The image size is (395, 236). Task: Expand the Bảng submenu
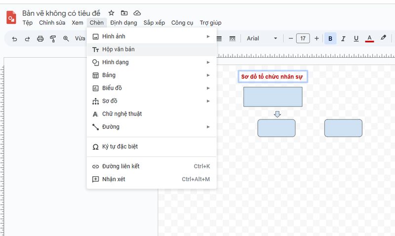[152, 75]
